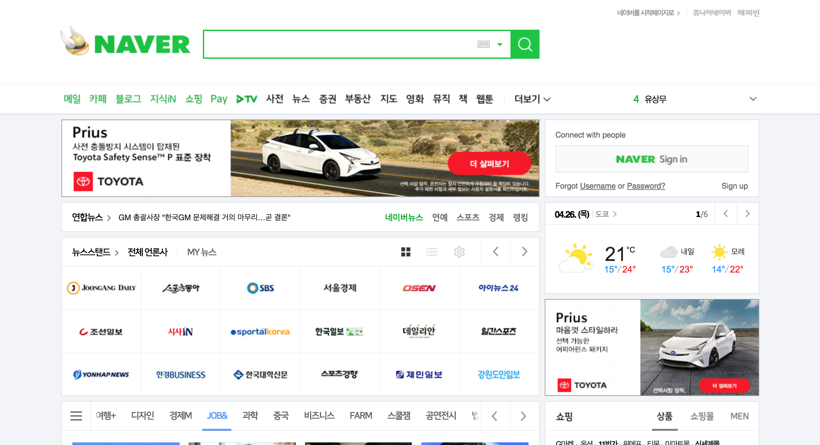Open 쇼핑 from the service menu

(194, 99)
